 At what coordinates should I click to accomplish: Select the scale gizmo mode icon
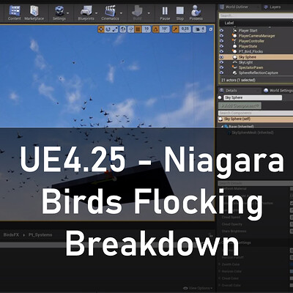coord(115,29)
